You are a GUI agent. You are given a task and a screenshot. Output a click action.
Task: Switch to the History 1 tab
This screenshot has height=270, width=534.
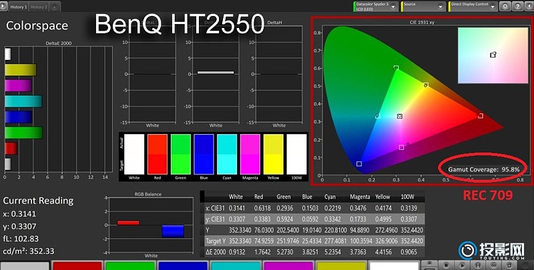click(x=18, y=7)
